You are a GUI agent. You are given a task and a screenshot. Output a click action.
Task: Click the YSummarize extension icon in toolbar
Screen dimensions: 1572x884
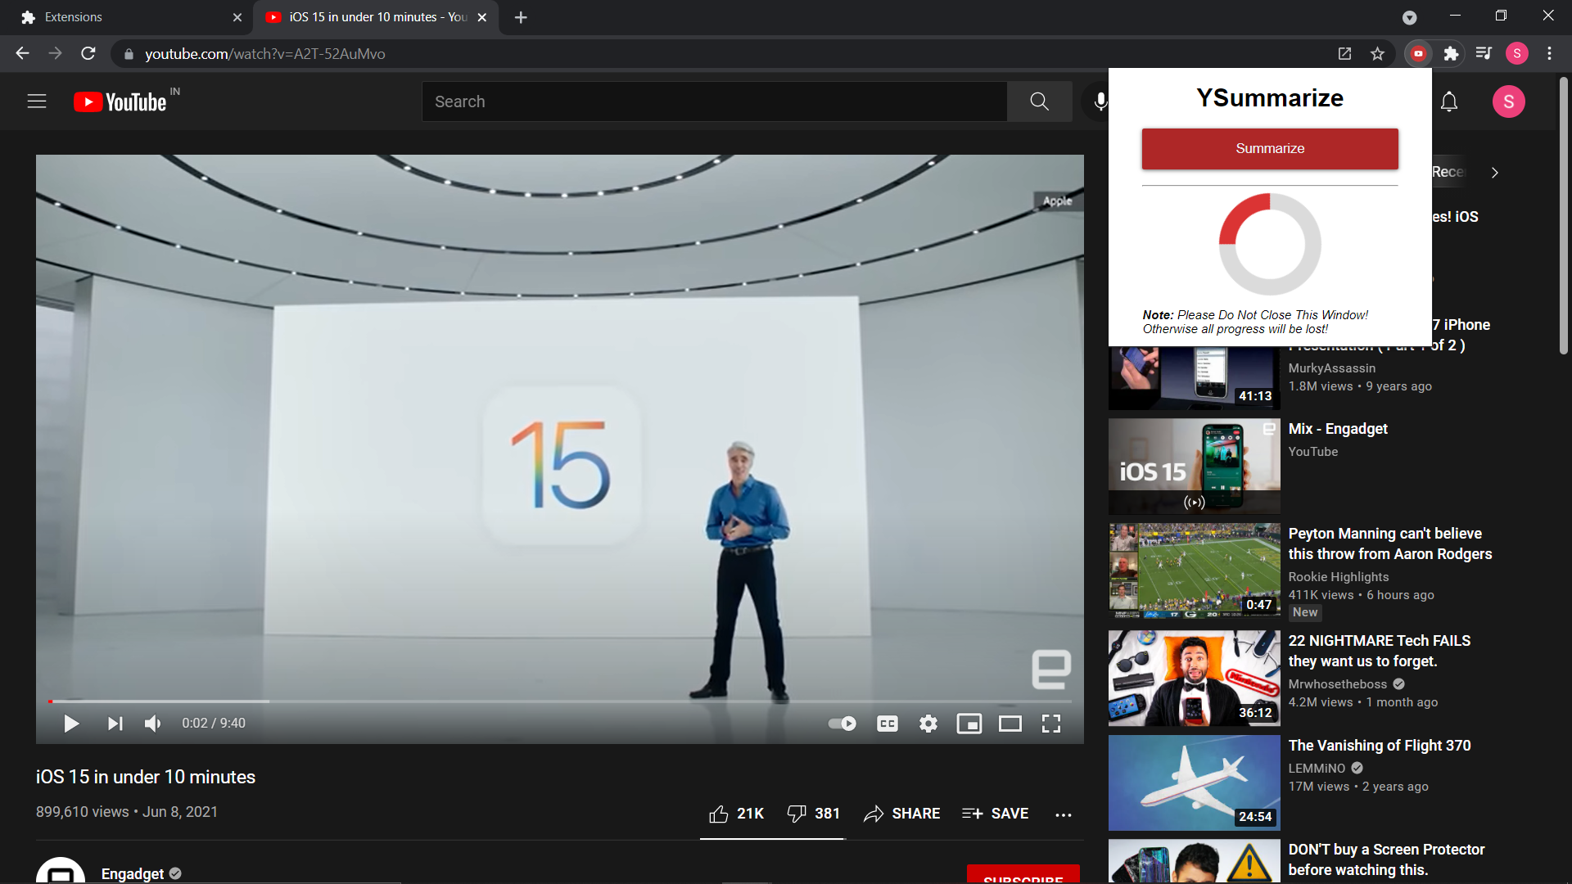click(1418, 54)
